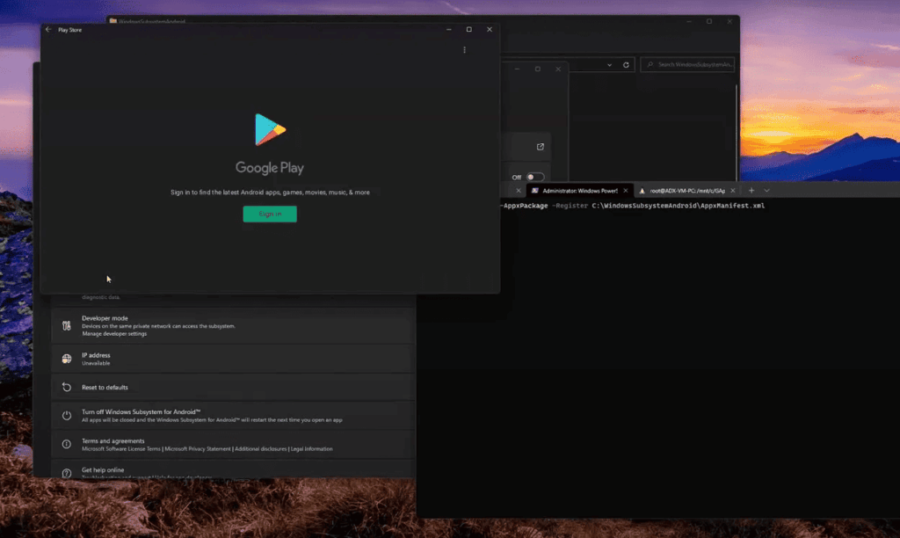This screenshot has width=900, height=538.
Task: Click the Search WindowsSubsystemAn... field
Action: (x=687, y=64)
